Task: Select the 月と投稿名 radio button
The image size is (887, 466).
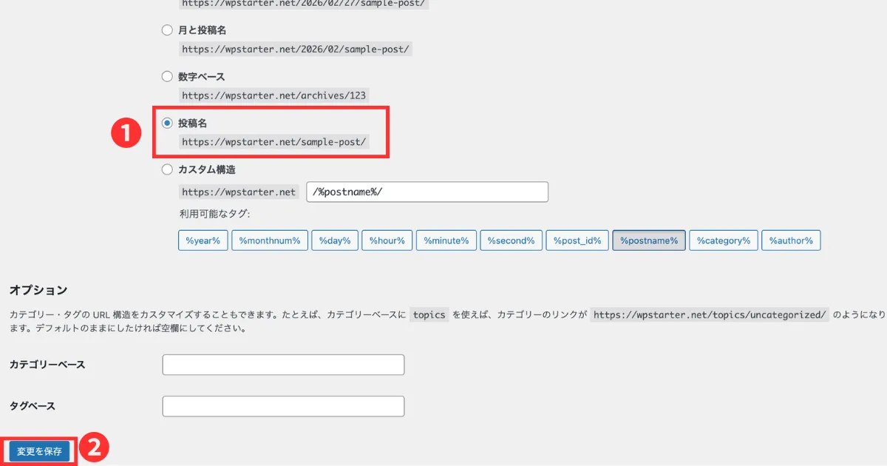Action: pos(167,30)
